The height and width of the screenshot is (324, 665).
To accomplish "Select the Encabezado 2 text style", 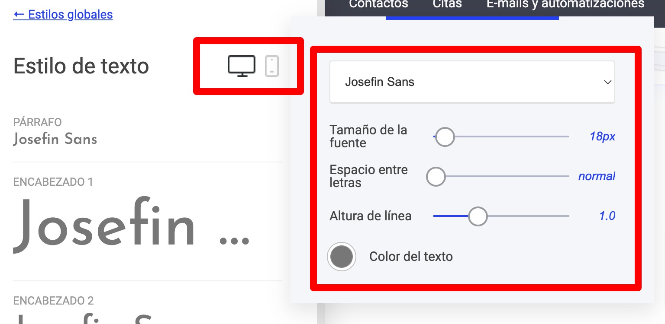I will (x=53, y=301).
